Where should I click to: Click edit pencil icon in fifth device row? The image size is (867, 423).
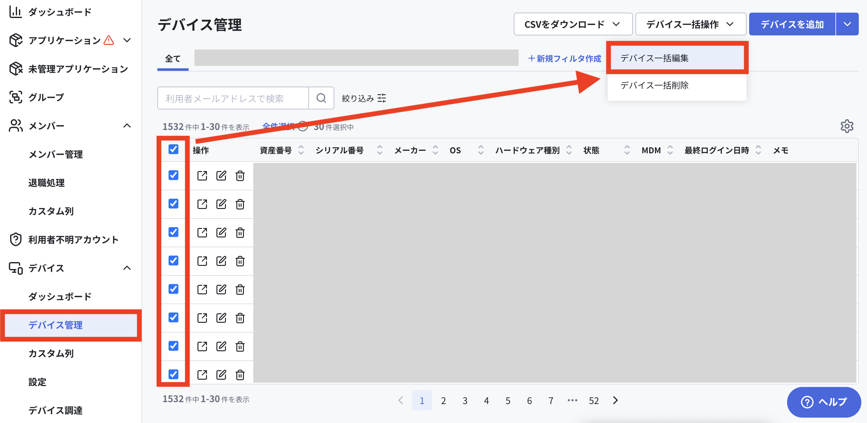pos(221,289)
